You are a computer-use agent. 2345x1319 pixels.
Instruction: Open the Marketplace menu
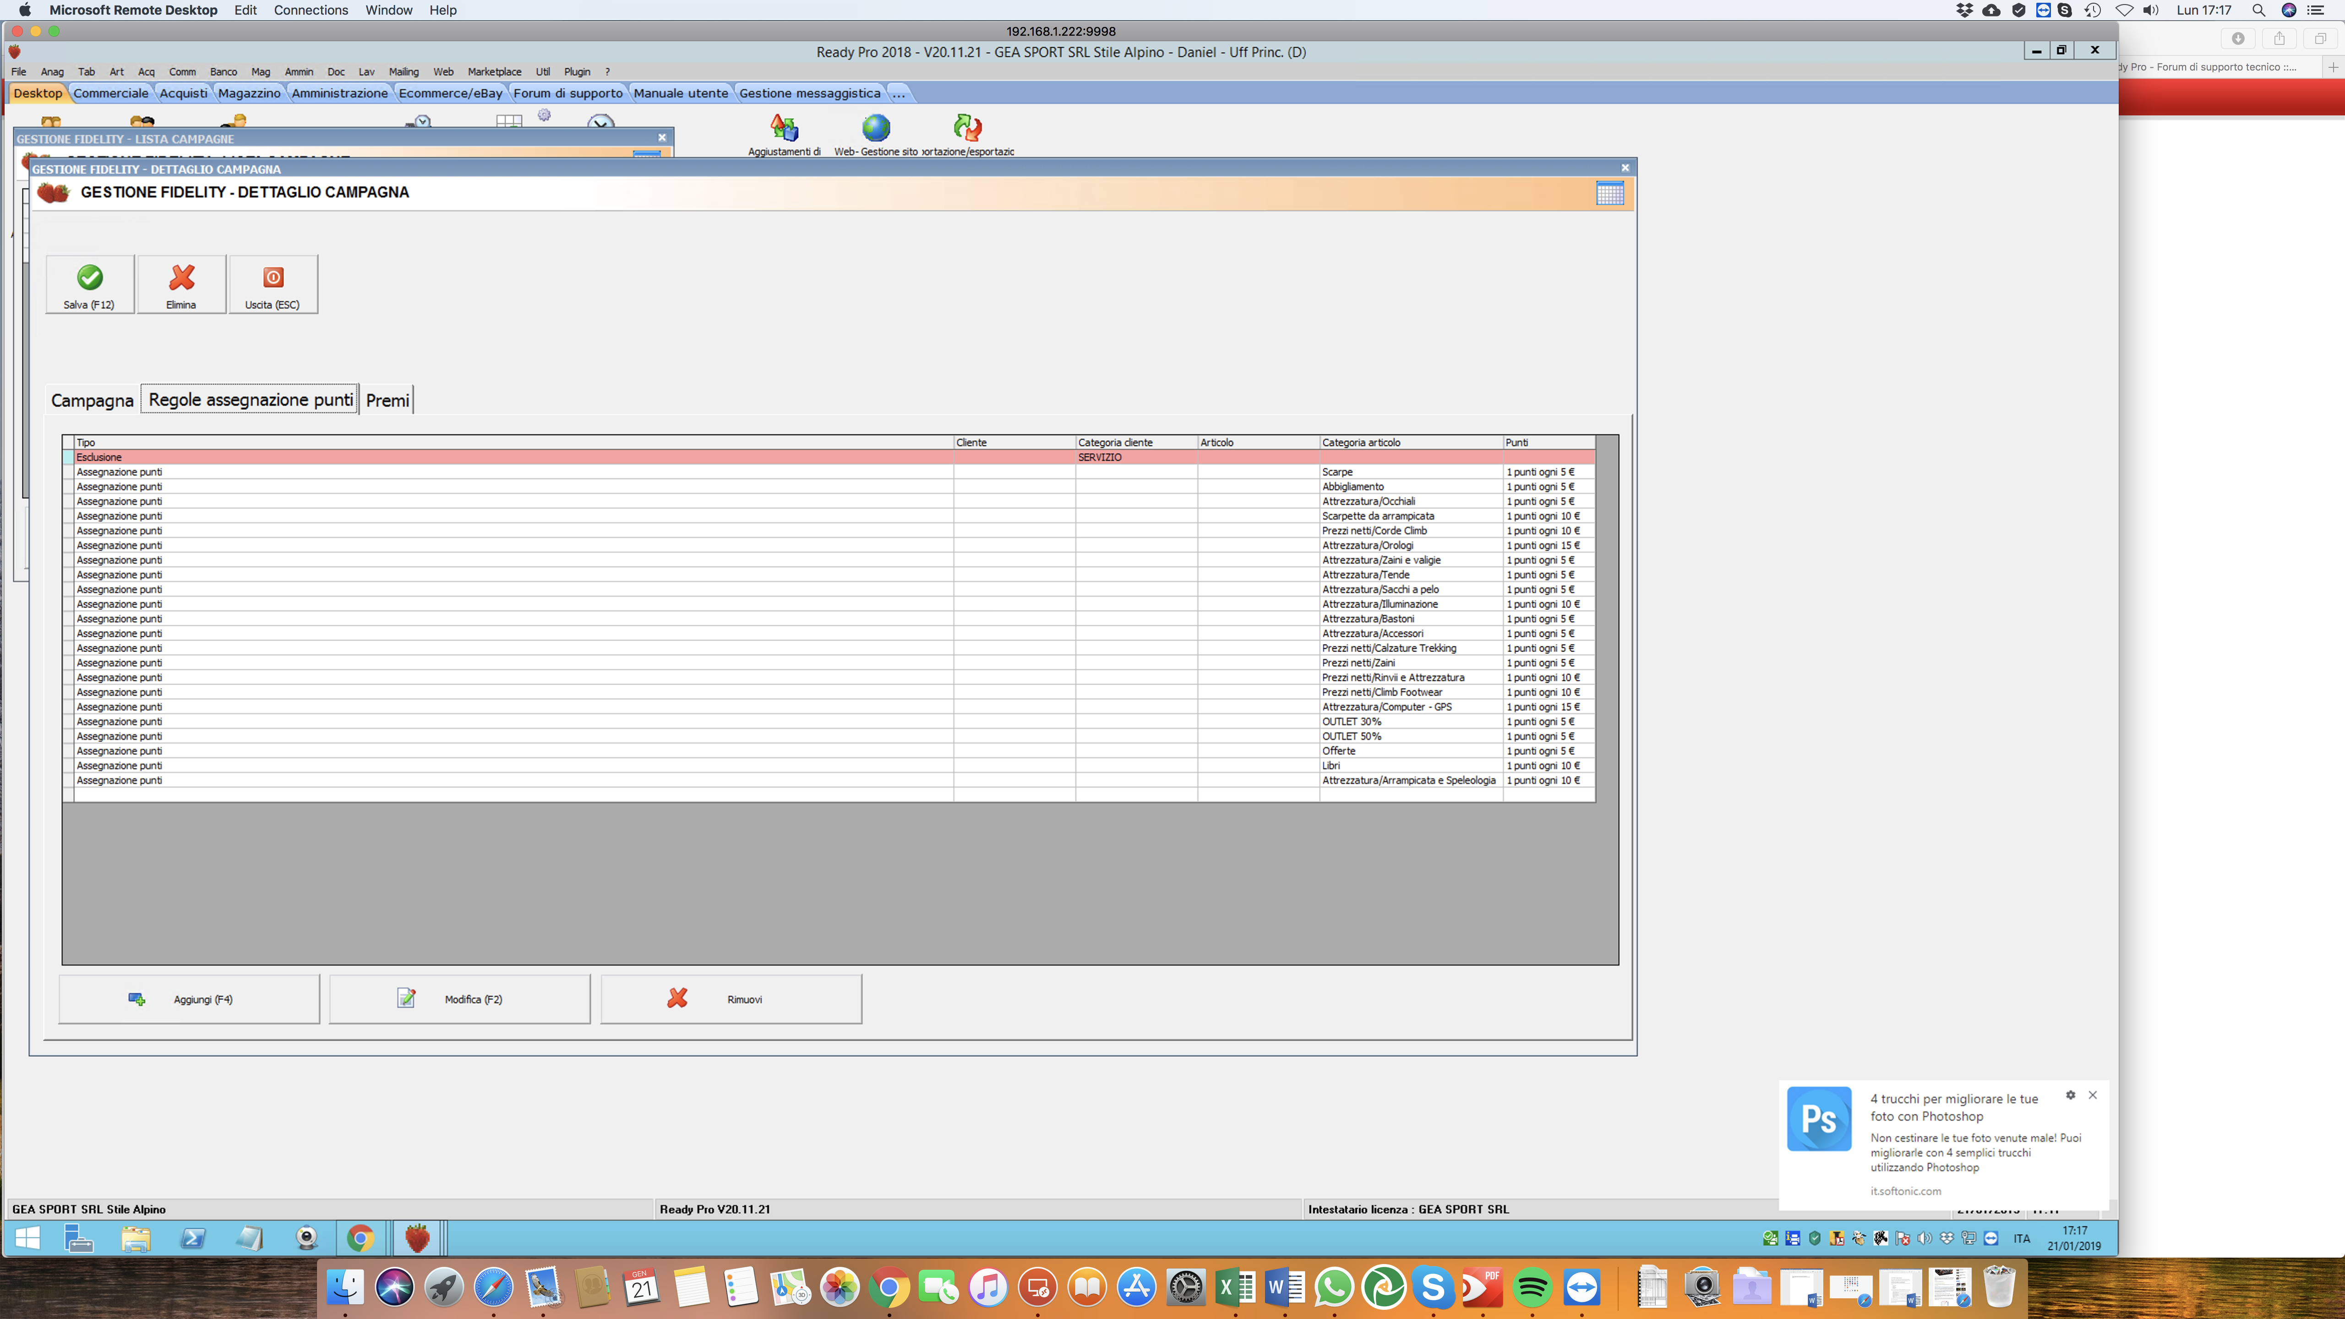pos(494,72)
